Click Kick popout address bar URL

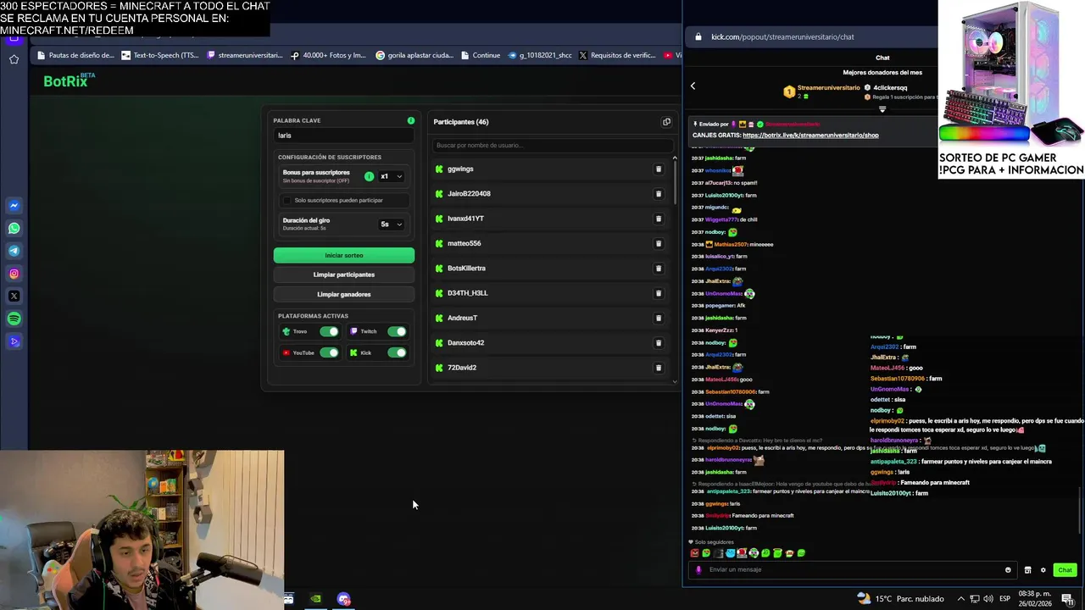(782, 37)
